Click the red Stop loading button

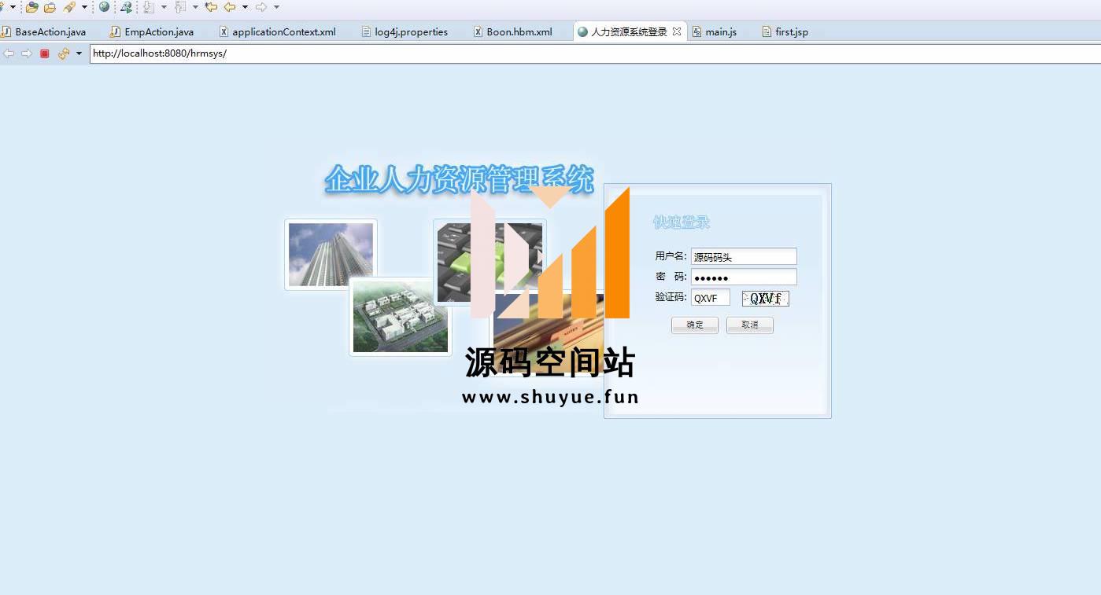point(45,53)
